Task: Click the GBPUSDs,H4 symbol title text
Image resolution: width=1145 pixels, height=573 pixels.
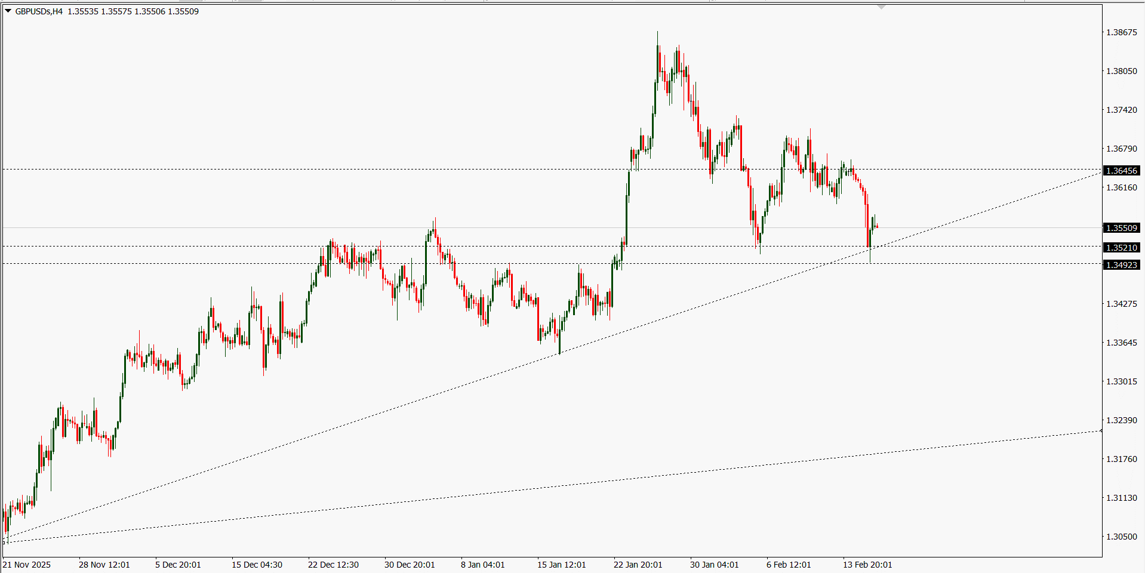Action: [39, 11]
